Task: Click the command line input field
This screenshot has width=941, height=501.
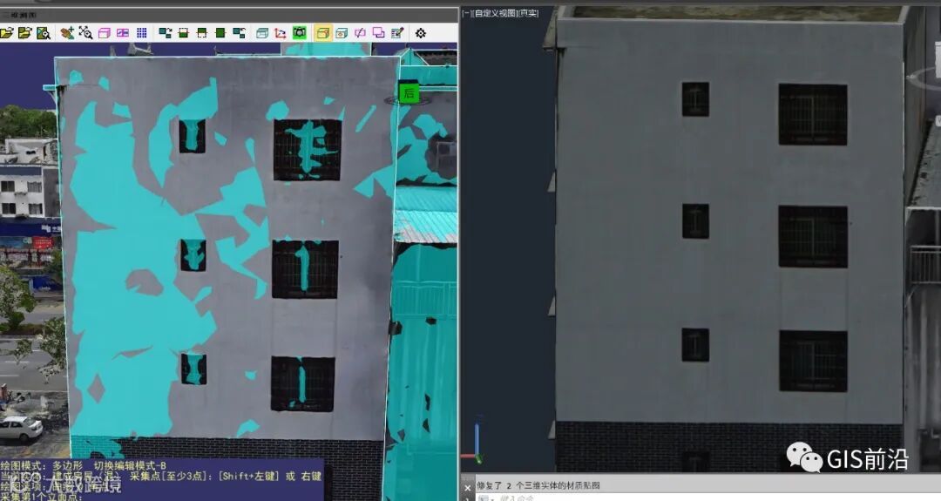Action: click(708, 498)
